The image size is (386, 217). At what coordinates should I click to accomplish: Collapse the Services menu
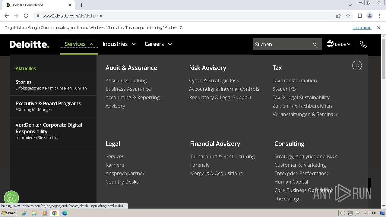[79, 44]
